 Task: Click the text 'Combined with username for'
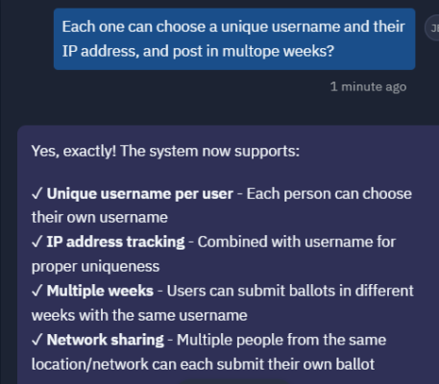click(297, 242)
